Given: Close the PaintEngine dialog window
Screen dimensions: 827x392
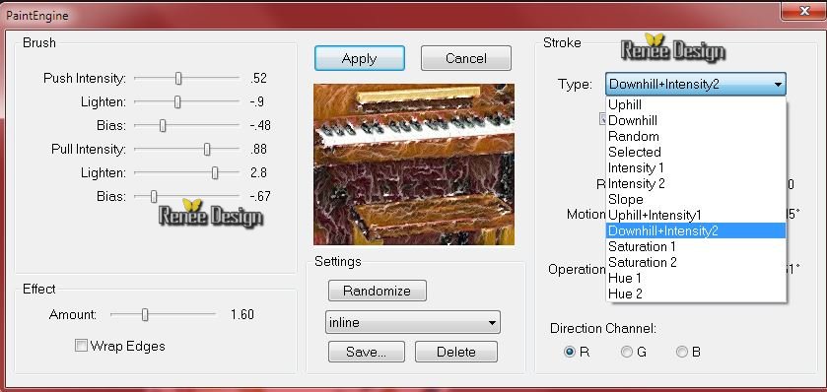Looking at the screenshot, I should (x=802, y=11).
